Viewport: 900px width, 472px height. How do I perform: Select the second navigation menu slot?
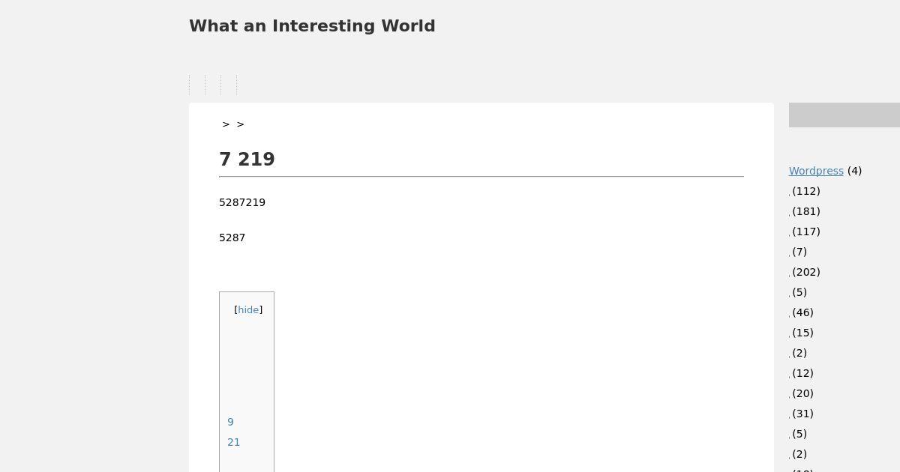(213, 85)
